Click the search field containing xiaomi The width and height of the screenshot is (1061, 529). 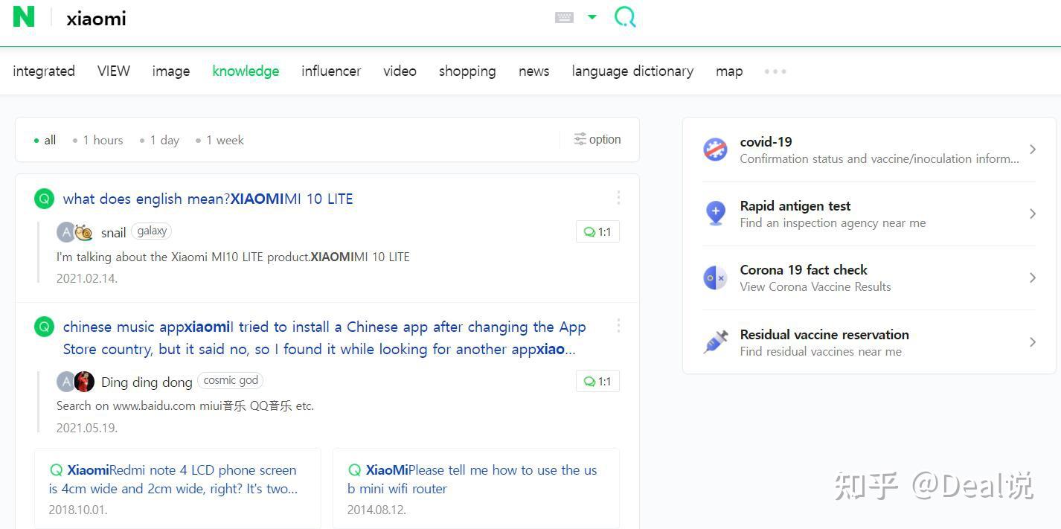pos(298,18)
